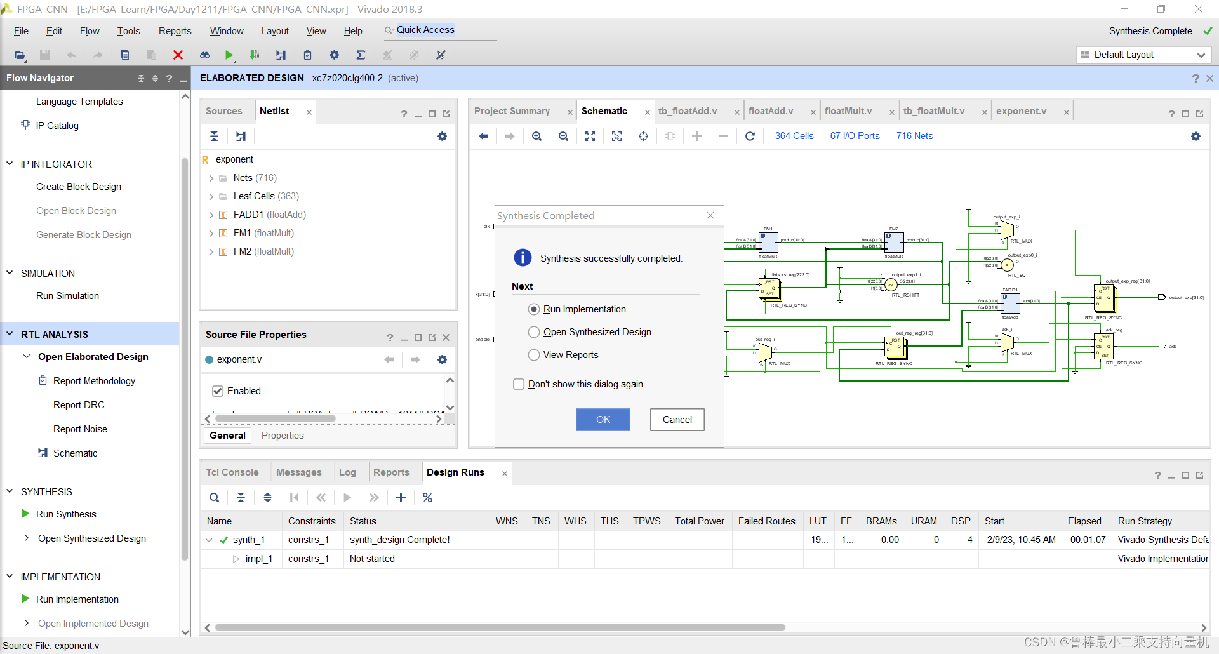Open the Reports menu
1219x654 pixels.
click(x=175, y=31)
